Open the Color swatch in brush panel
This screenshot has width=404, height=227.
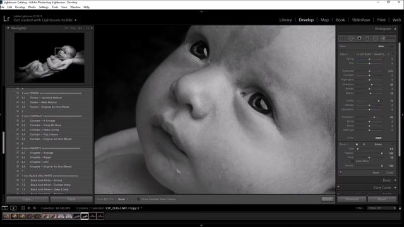378,137
